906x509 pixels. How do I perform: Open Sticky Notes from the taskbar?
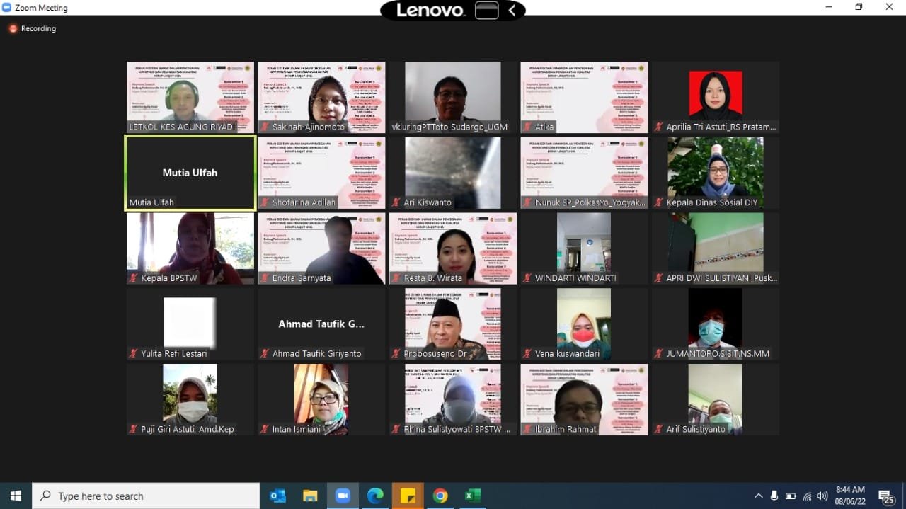(408, 496)
